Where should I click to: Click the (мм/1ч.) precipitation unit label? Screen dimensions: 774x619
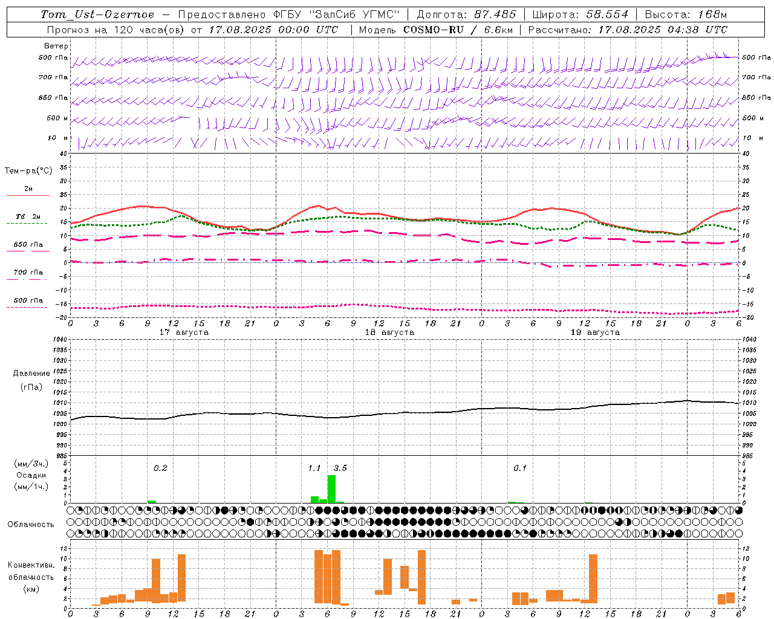point(31,487)
